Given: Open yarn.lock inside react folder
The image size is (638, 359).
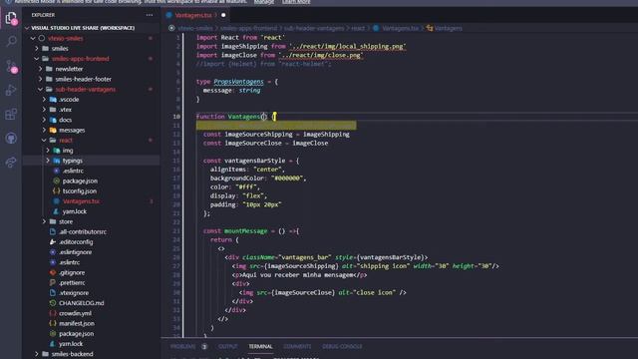Looking at the screenshot, I should 74,211.
